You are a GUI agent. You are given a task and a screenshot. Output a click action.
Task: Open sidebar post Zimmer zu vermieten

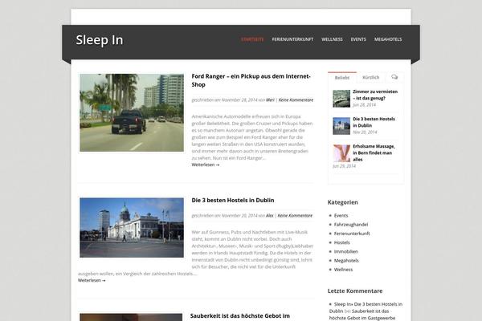(x=375, y=95)
